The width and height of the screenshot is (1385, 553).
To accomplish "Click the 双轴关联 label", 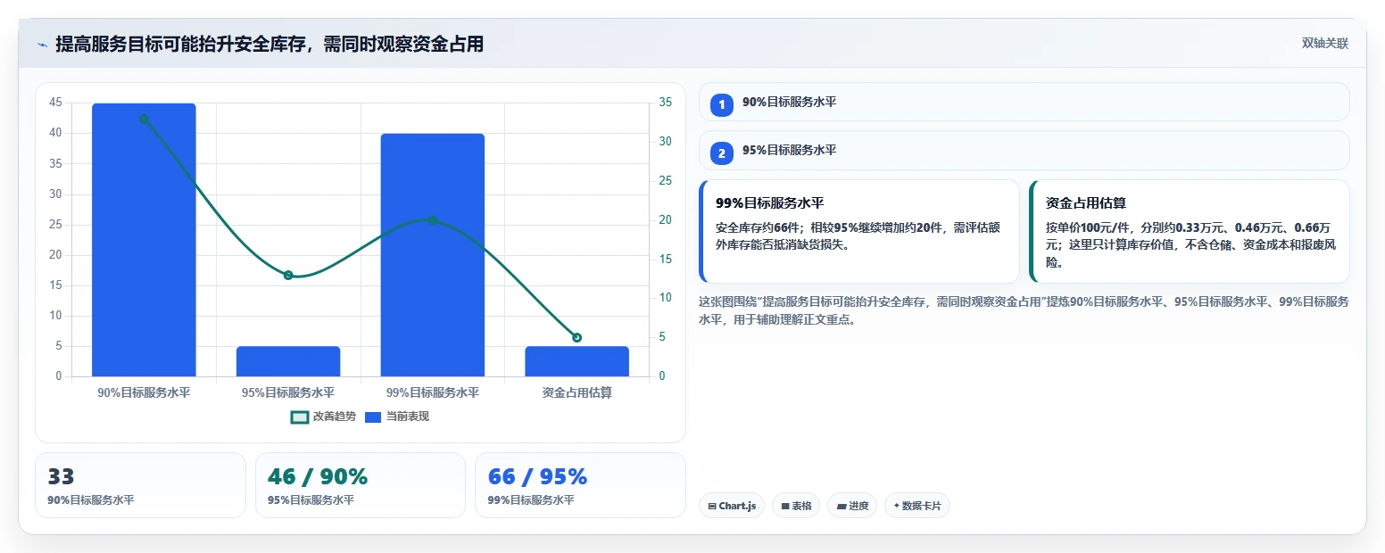I will pyautogui.click(x=1325, y=44).
